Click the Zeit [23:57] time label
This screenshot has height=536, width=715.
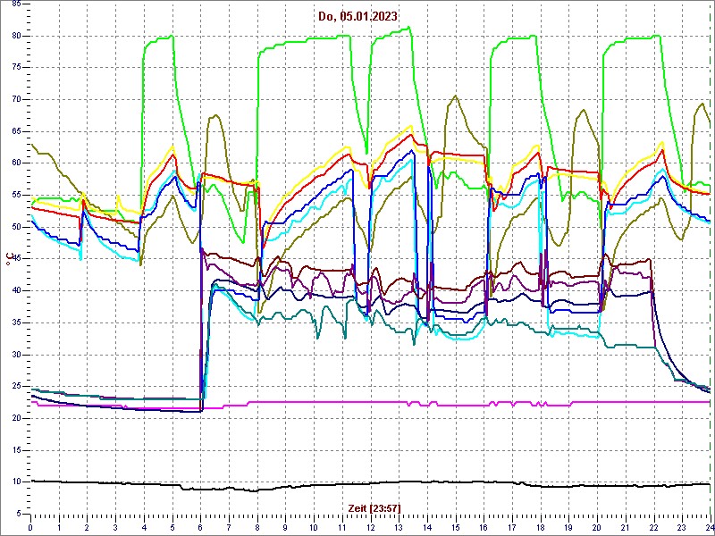(x=373, y=508)
